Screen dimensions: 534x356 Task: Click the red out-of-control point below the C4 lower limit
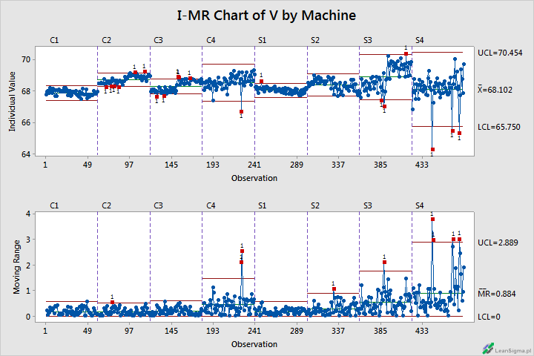pyautogui.click(x=242, y=112)
